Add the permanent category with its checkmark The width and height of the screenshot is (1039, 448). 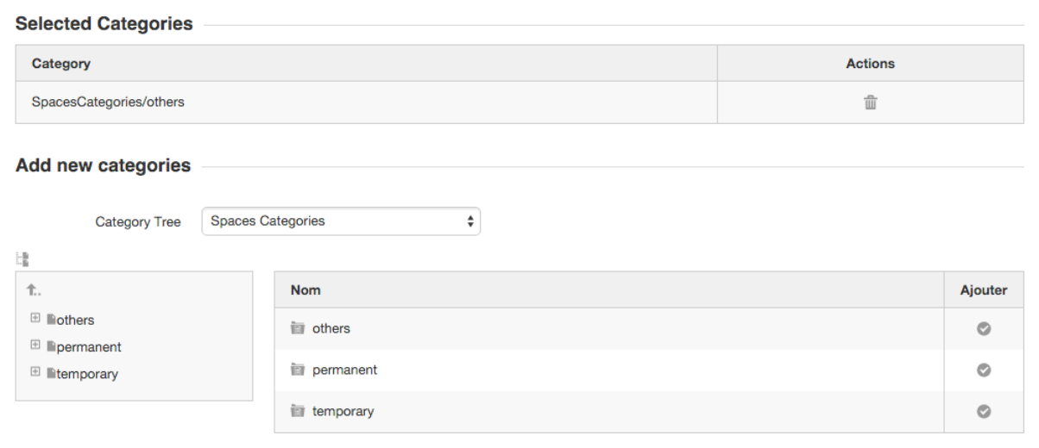983,370
